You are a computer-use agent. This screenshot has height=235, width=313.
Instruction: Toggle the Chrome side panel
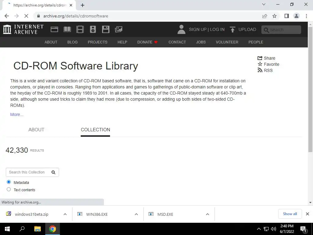tap(287, 16)
